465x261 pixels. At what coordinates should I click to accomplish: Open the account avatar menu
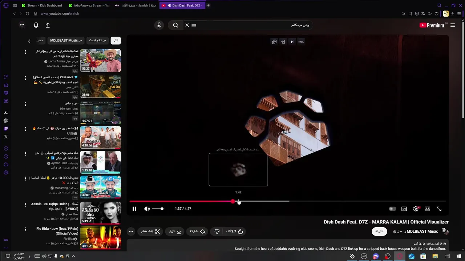pos(22,25)
